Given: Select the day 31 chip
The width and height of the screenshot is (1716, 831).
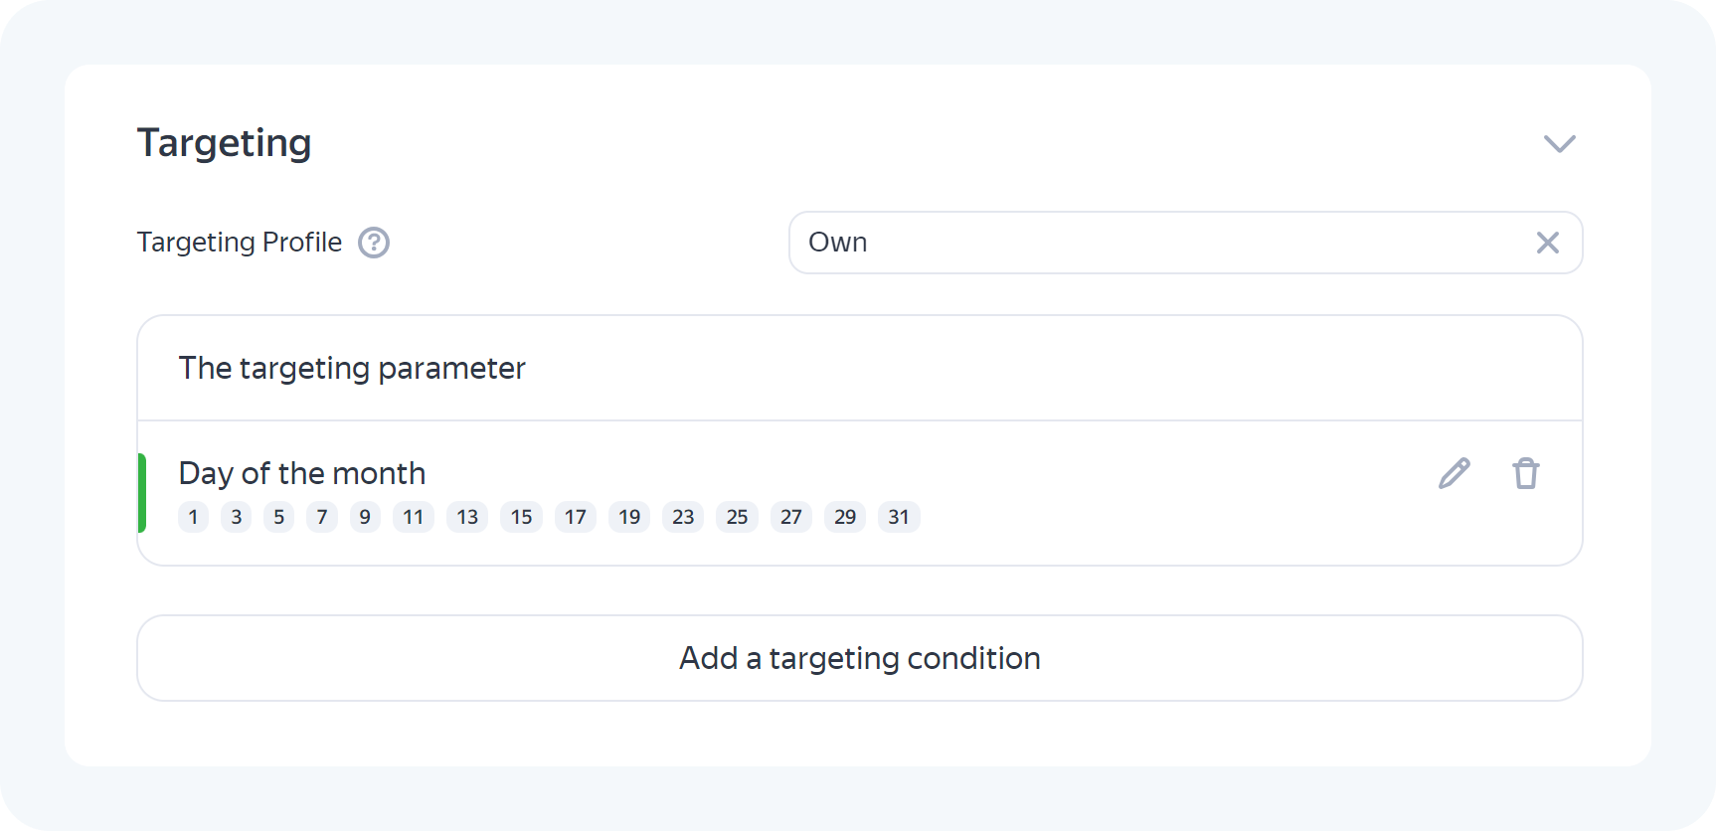Looking at the screenshot, I should (x=899, y=517).
